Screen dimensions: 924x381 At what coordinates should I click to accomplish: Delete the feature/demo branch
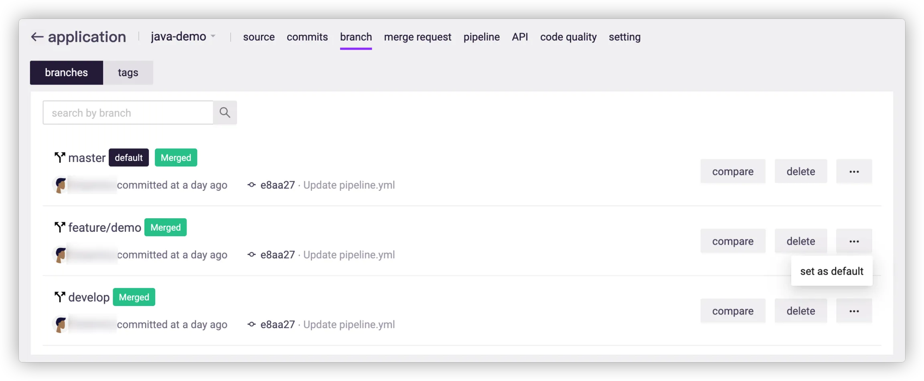[x=800, y=241]
